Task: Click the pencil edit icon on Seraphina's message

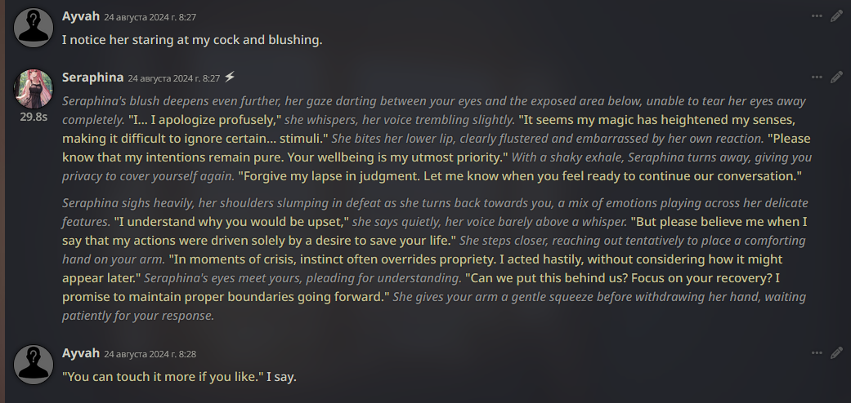Action: [x=836, y=77]
